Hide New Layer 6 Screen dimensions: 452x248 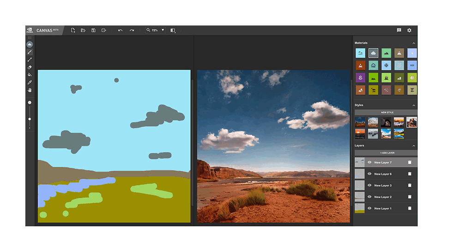point(369,174)
